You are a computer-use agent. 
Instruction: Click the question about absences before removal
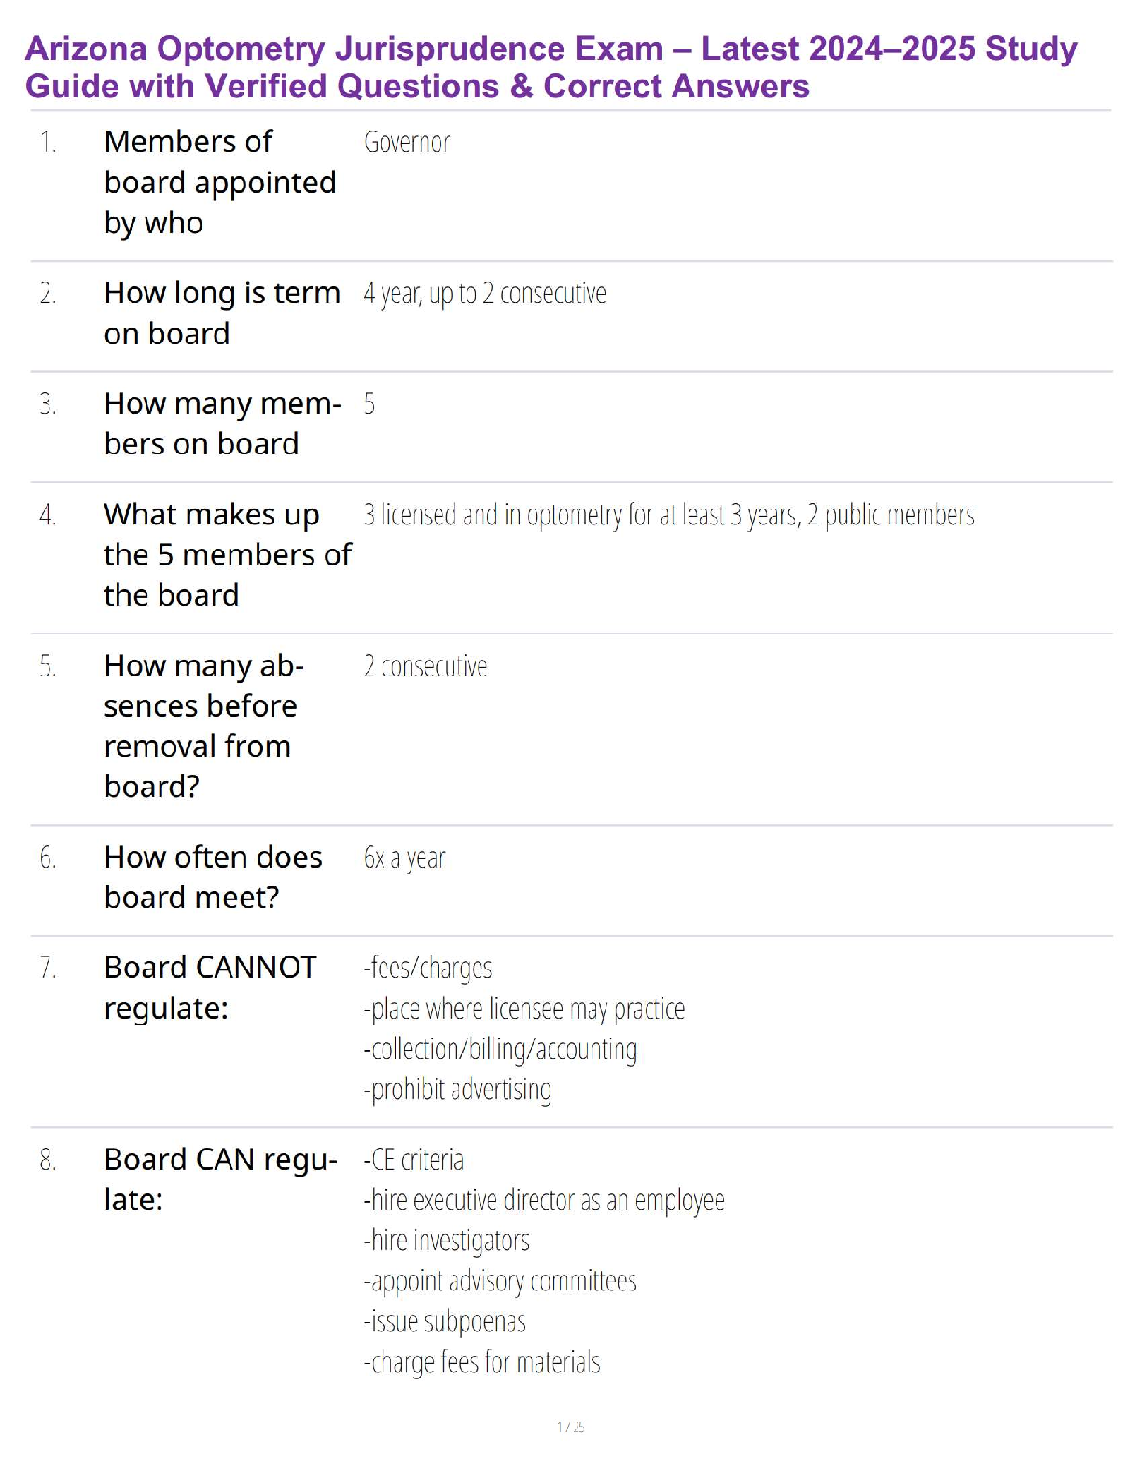203,726
